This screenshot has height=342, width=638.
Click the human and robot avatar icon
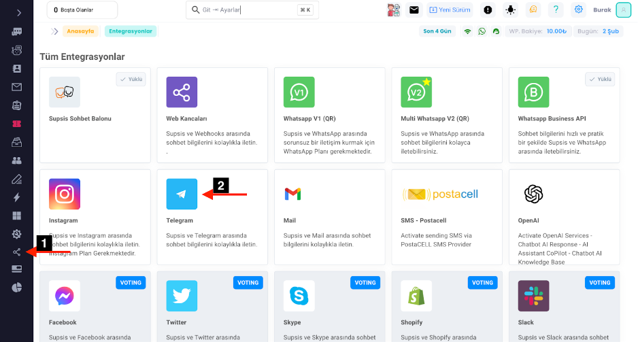(393, 10)
